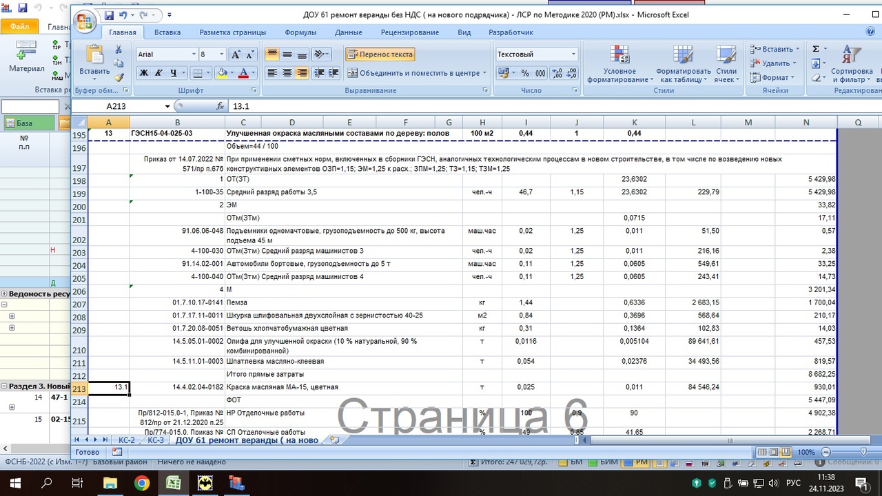This screenshot has height=496, width=882.
Task: Toggle the Перенос текста wrap text button
Action: (380, 54)
